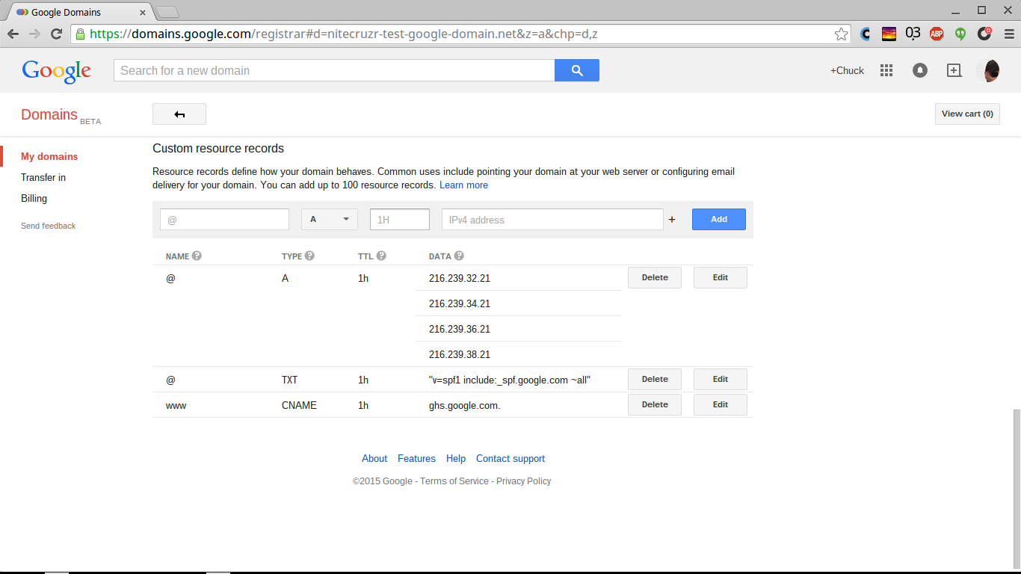Delete the www CNAME record
The image size is (1021, 574).
point(655,405)
